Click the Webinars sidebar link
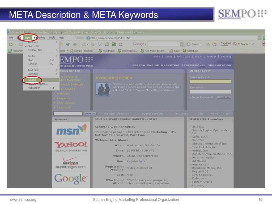The width and height of the screenshot is (272, 204). tap(63, 94)
